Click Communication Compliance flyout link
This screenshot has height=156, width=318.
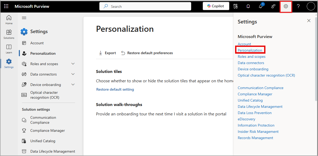click(x=260, y=88)
